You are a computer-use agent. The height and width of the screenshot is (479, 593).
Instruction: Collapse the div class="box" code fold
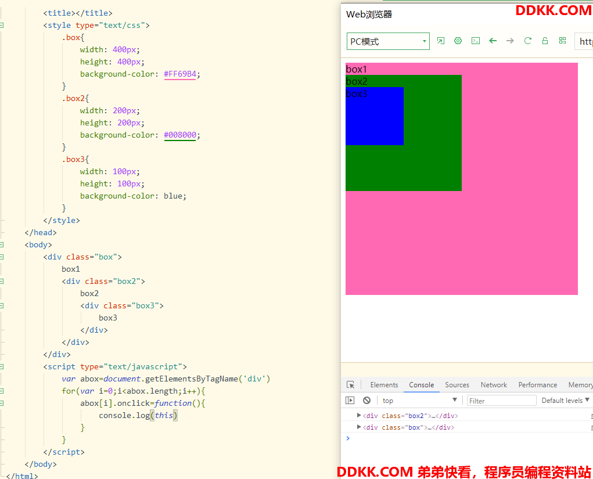[x=2, y=257]
